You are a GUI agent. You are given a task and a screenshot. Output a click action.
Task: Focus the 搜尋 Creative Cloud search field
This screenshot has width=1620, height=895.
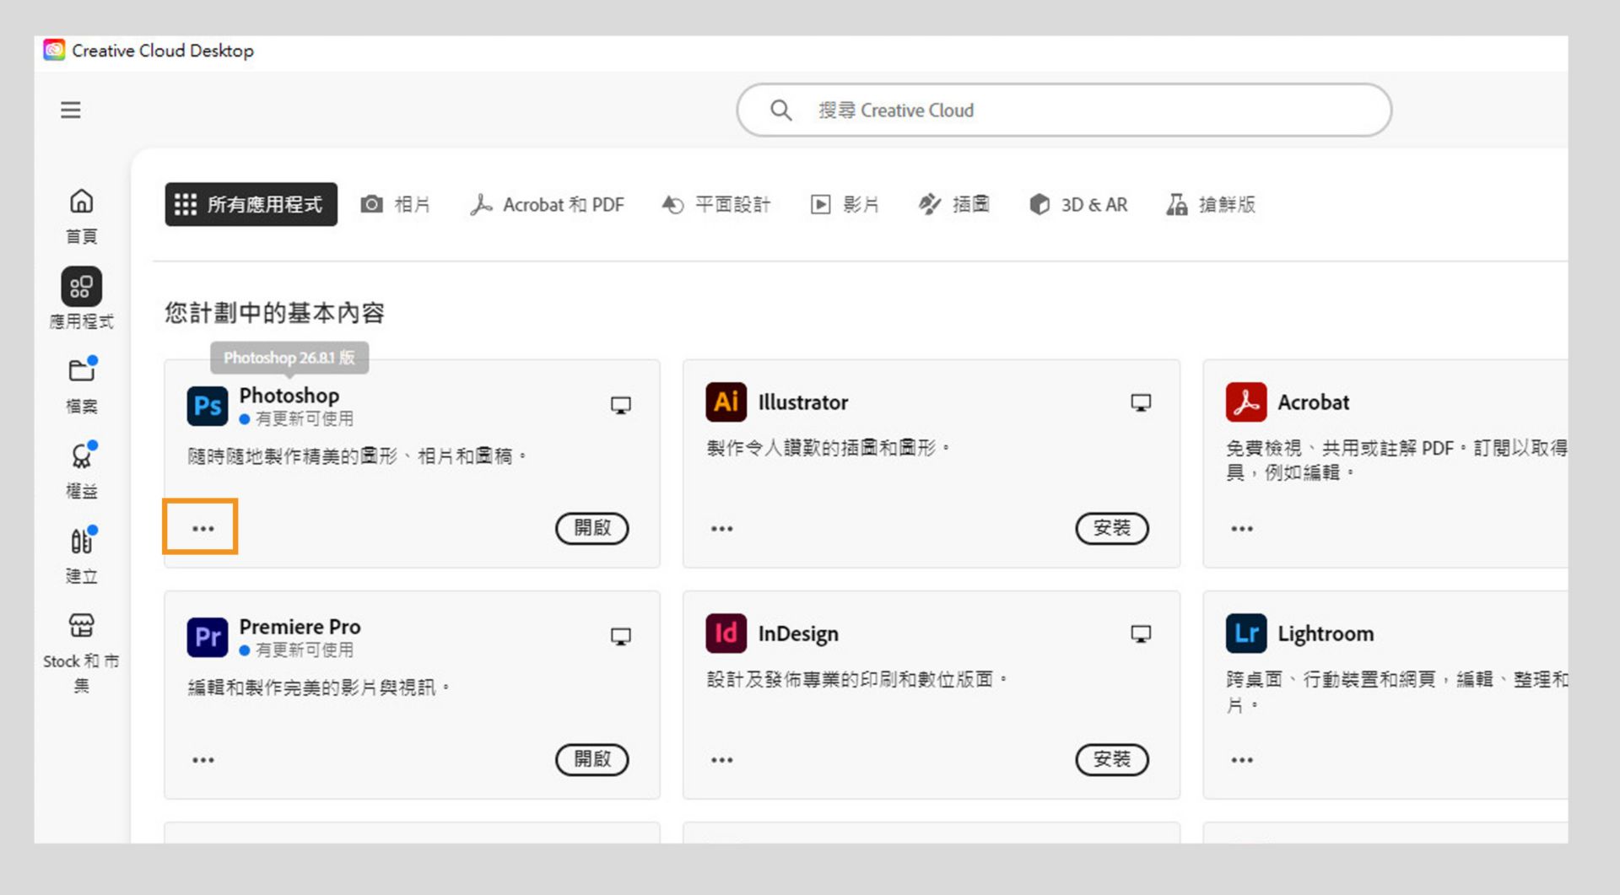[x=1064, y=111]
